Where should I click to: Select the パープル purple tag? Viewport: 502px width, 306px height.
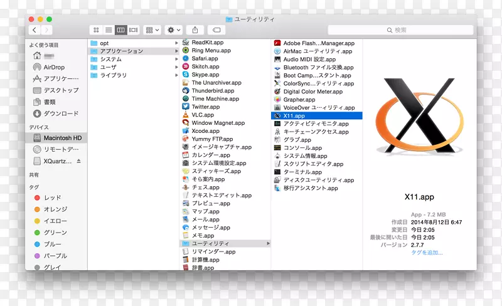pyautogui.click(x=55, y=255)
